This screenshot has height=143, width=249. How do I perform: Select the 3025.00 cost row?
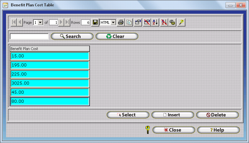pos(50,83)
